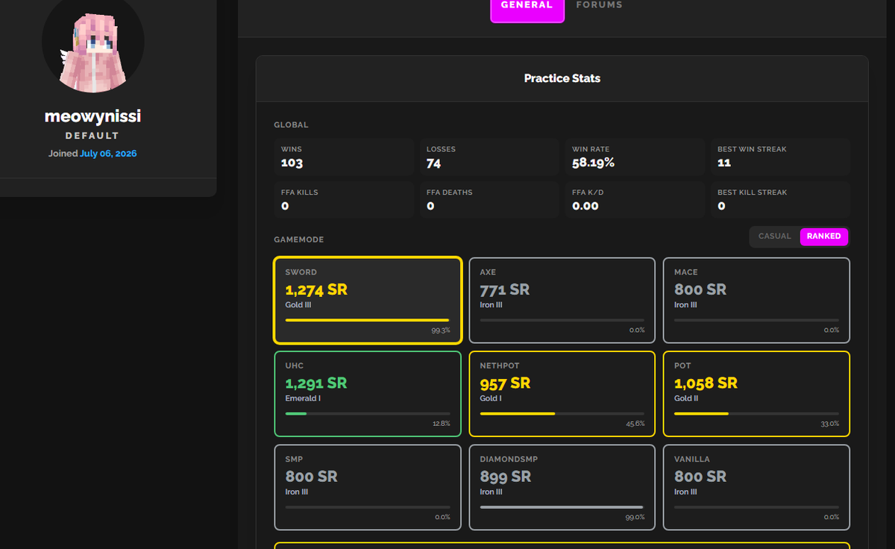895x549 pixels.
Task: Click the LOSSES value 74
Action: (x=433, y=163)
